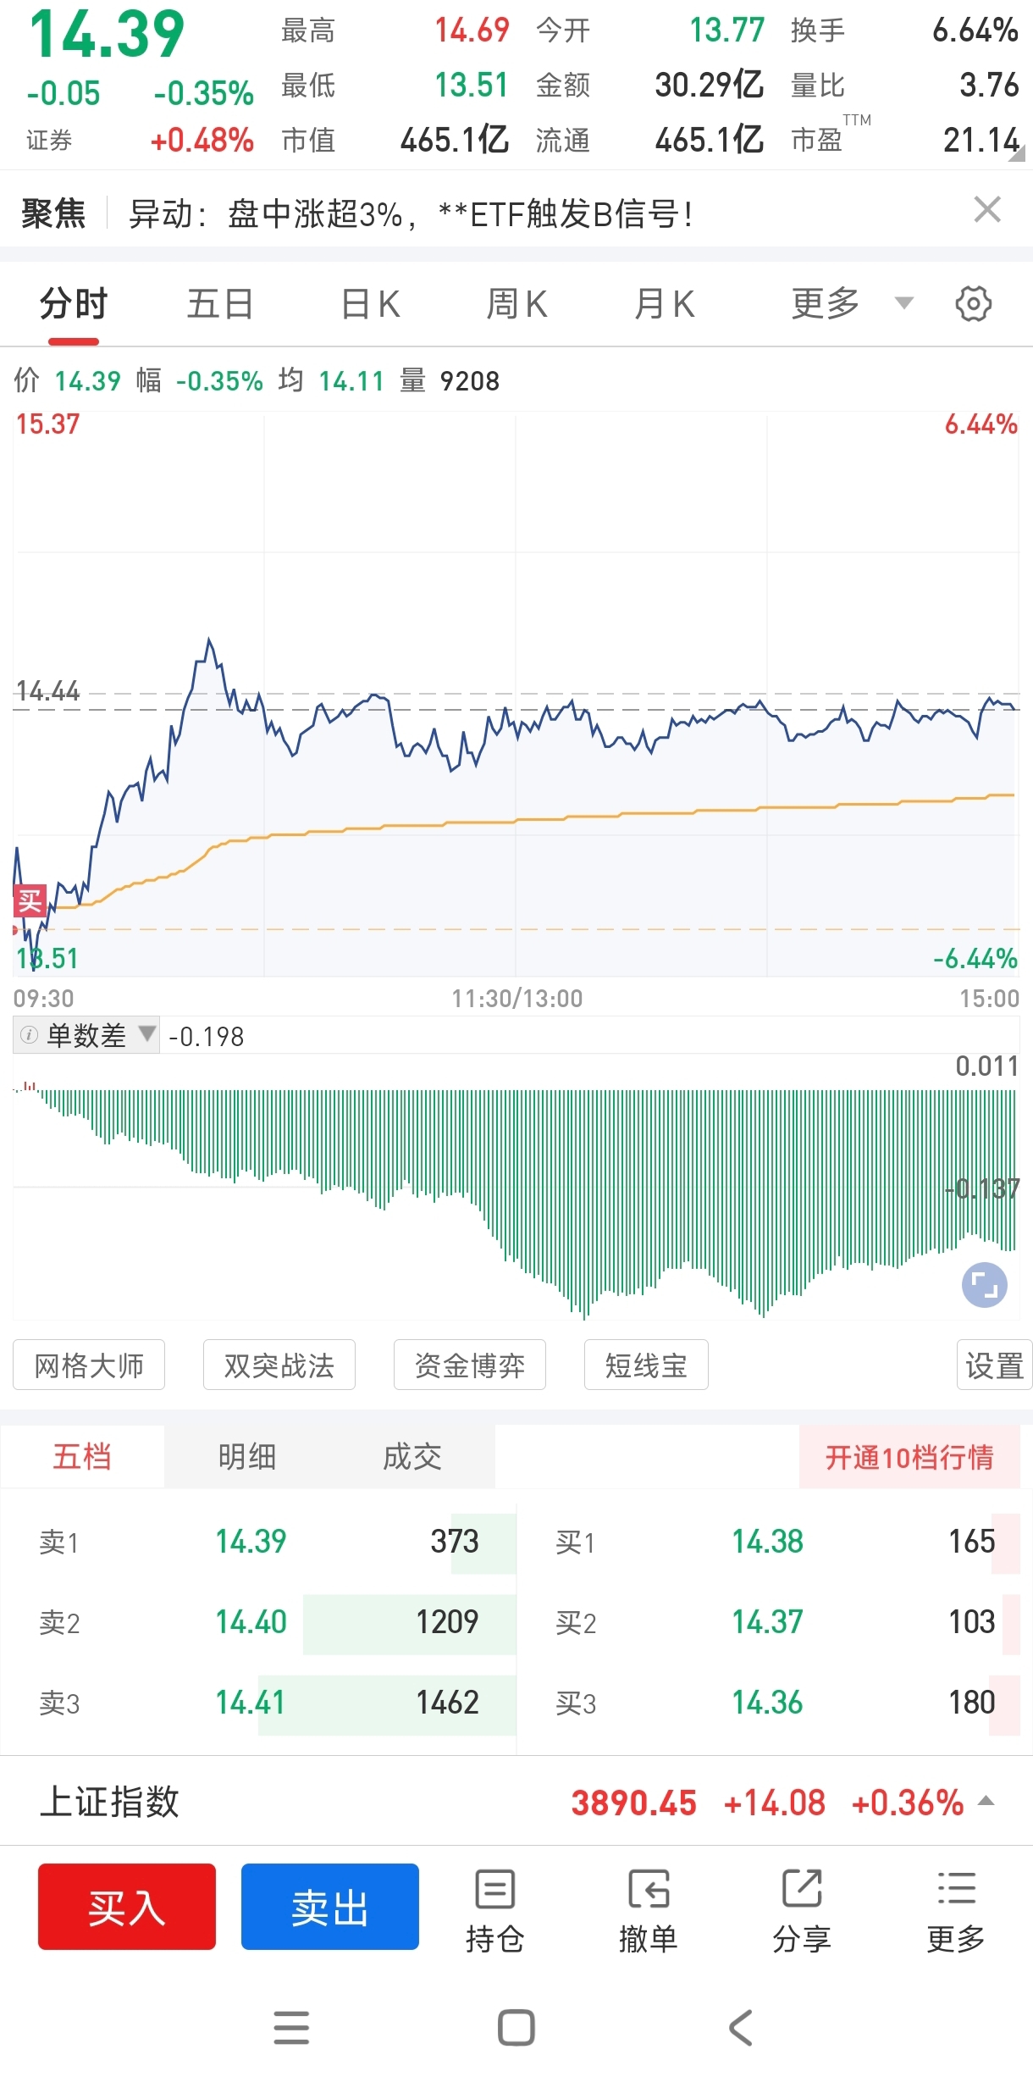The width and height of the screenshot is (1033, 2088).
Task: Select the 明细 tab
Action: (247, 1457)
